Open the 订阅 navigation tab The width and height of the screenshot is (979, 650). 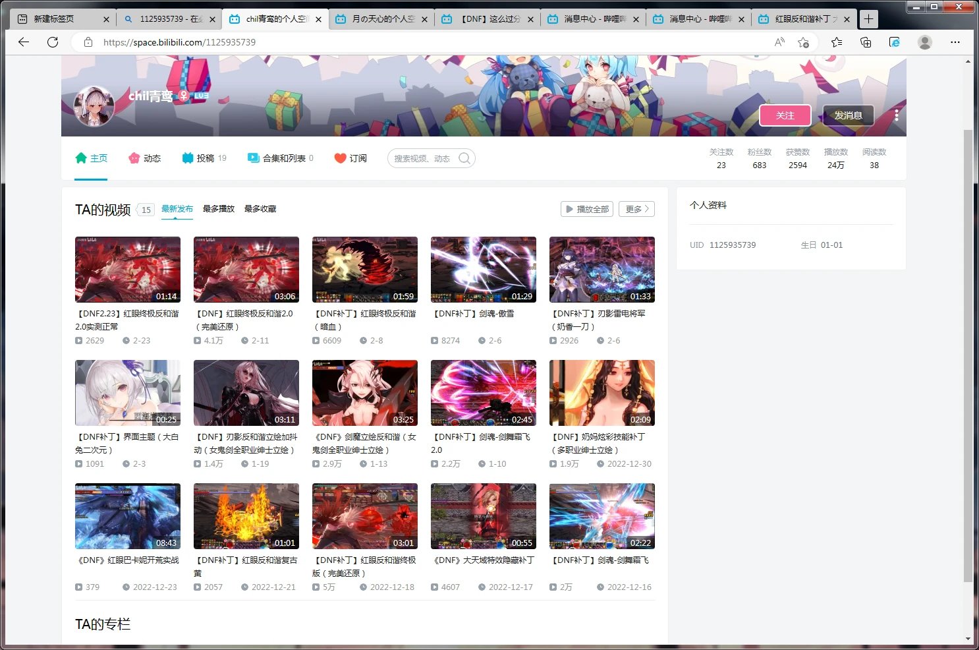pyautogui.click(x=350, y=158)
